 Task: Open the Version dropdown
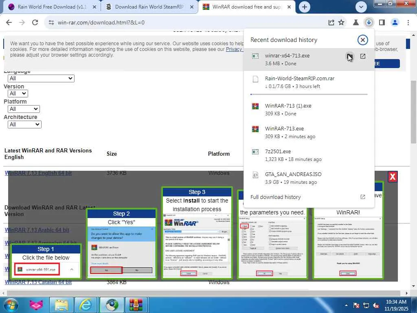(18, 94)
